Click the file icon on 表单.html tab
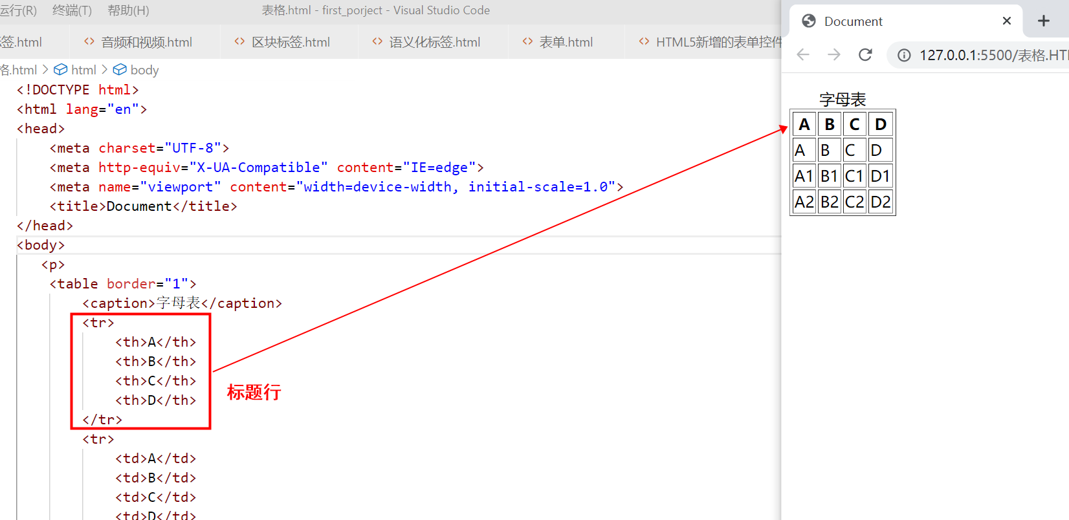 coord(527,41)
